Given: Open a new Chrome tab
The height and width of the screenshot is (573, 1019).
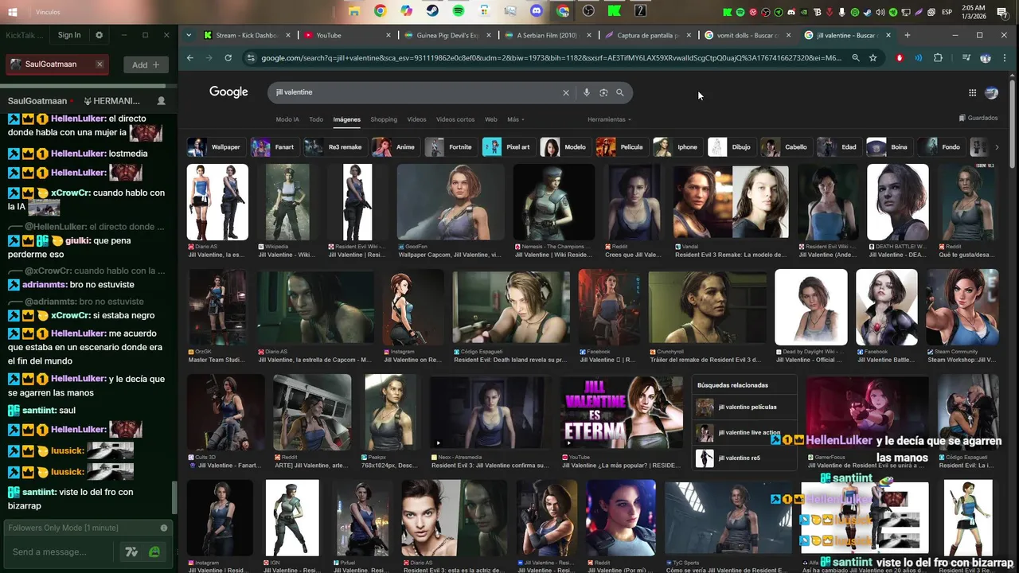Looking at the screenshot, I should coord(907,35).
